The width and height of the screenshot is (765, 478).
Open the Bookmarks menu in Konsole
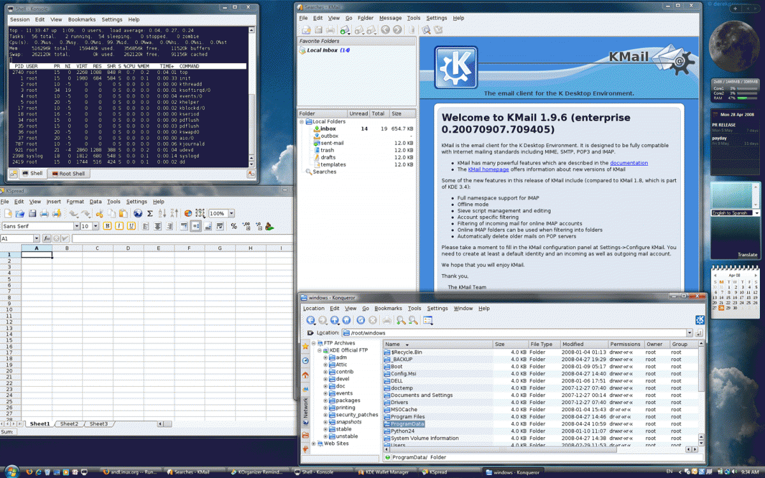(82, 20)
